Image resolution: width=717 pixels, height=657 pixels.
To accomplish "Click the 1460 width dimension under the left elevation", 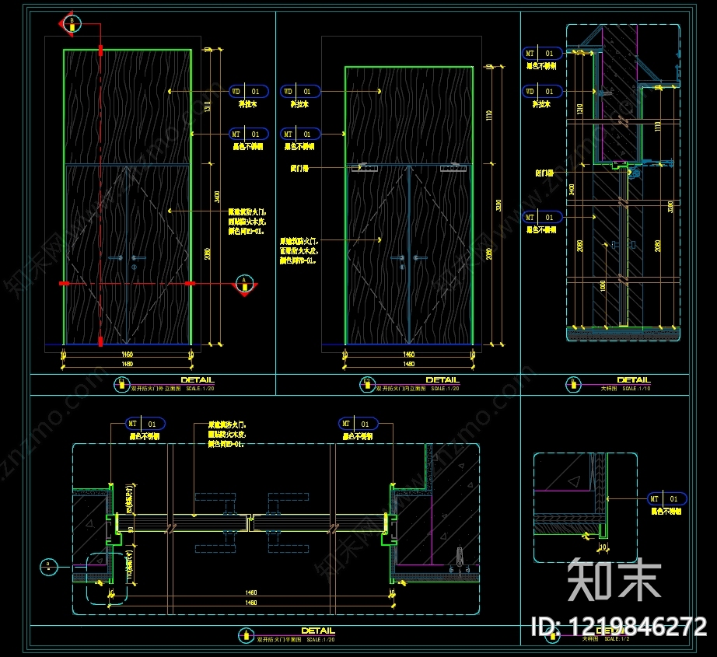I will coord(127,355).
